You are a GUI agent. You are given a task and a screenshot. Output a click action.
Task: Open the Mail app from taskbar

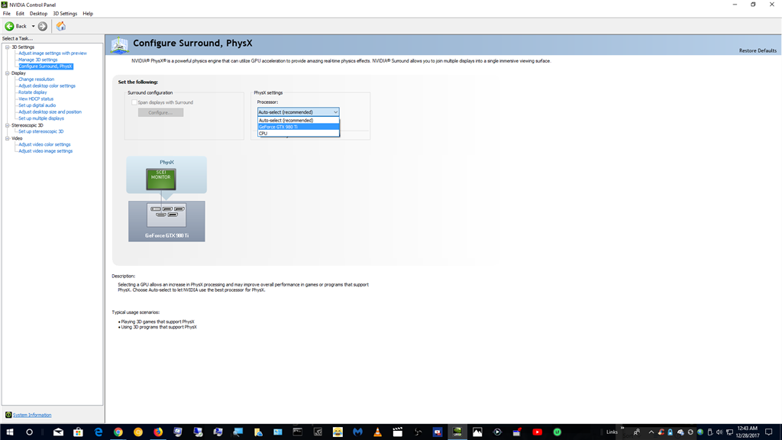(x=58, y=432)
